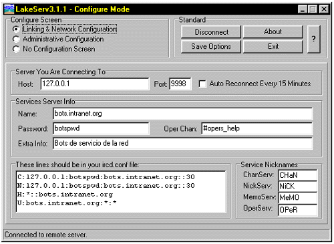Click the Save Options button
Screen dimensions: 334x244
point(211,47)
